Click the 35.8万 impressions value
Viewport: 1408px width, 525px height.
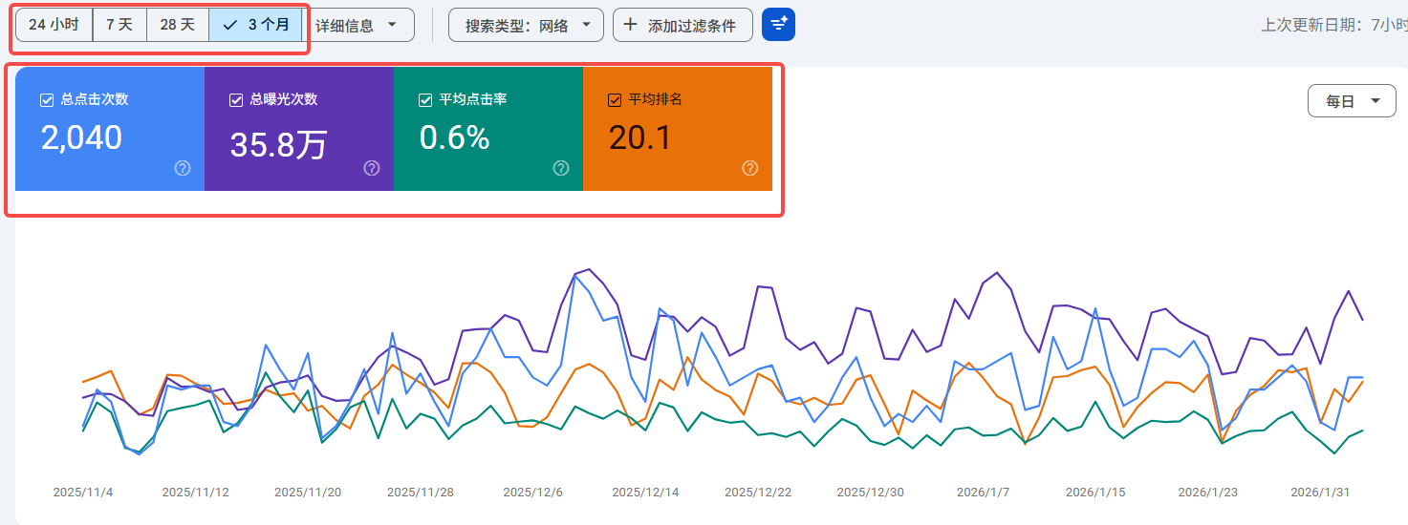[x=278, y=145]
